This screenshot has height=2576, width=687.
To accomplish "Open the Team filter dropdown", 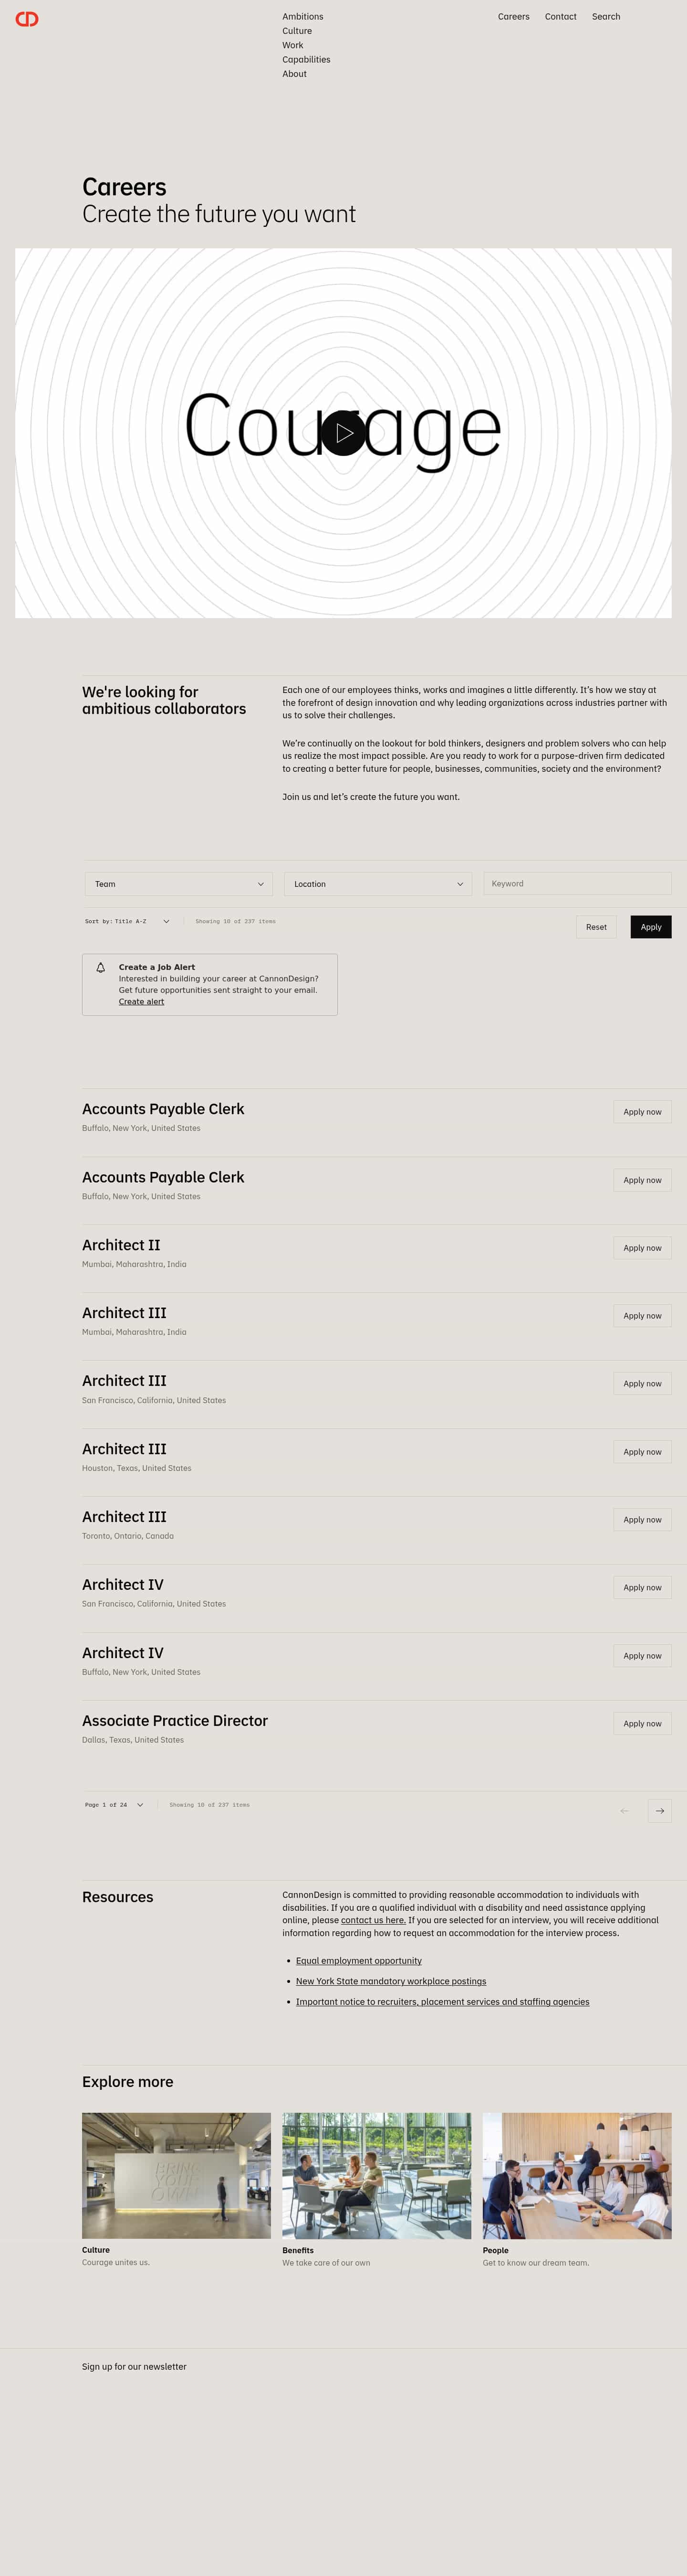I will click(178, 883).
